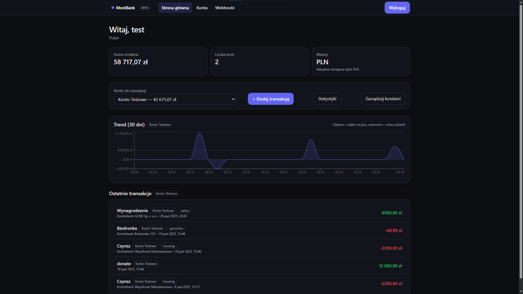This screenshot has width=523, height=294.
Task: Click the Konto Testowe chip by Ostatnie transakcje
Action: 166,194
